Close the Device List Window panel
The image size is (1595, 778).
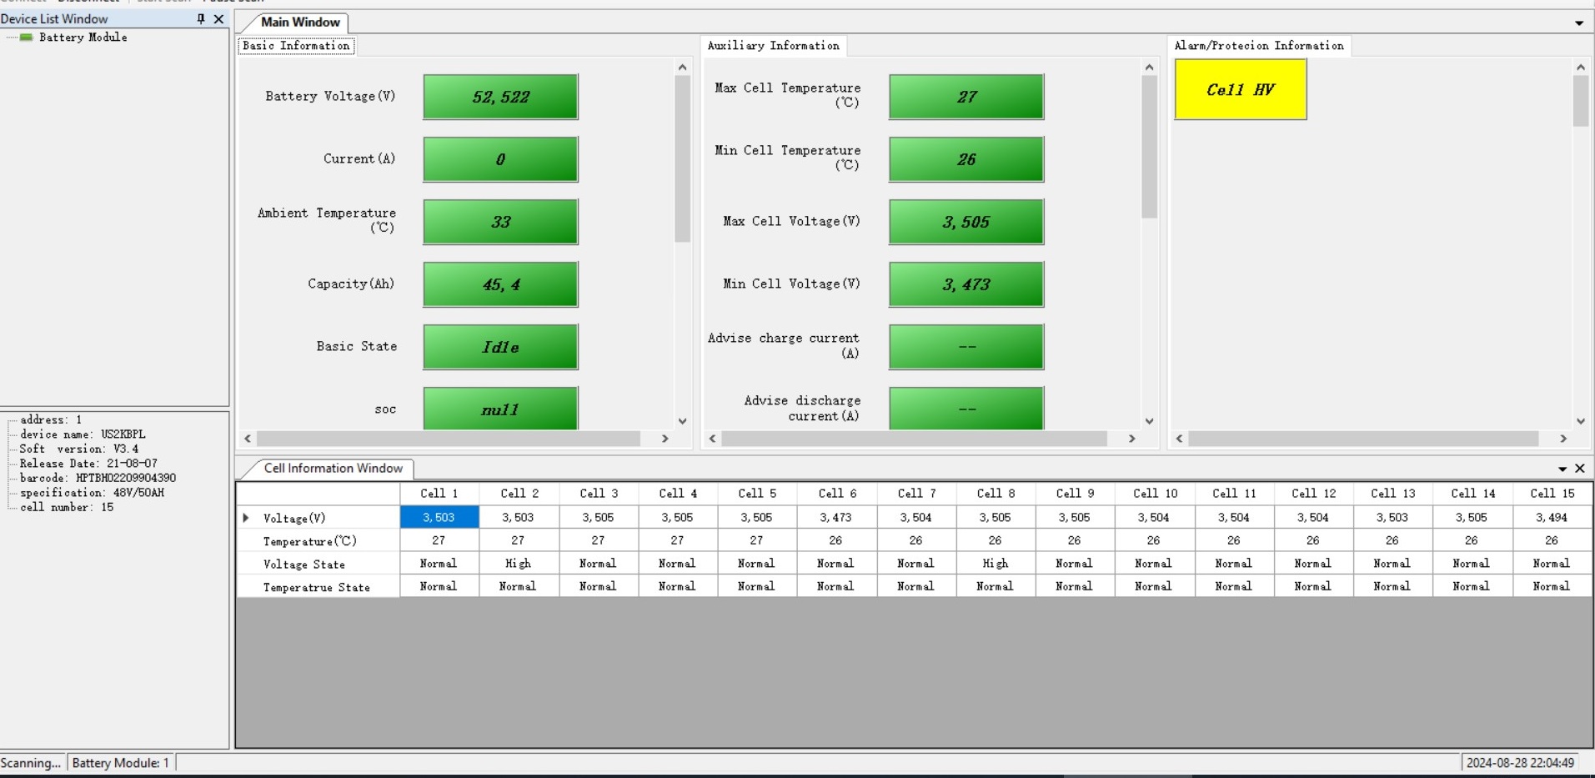point(219,18)
